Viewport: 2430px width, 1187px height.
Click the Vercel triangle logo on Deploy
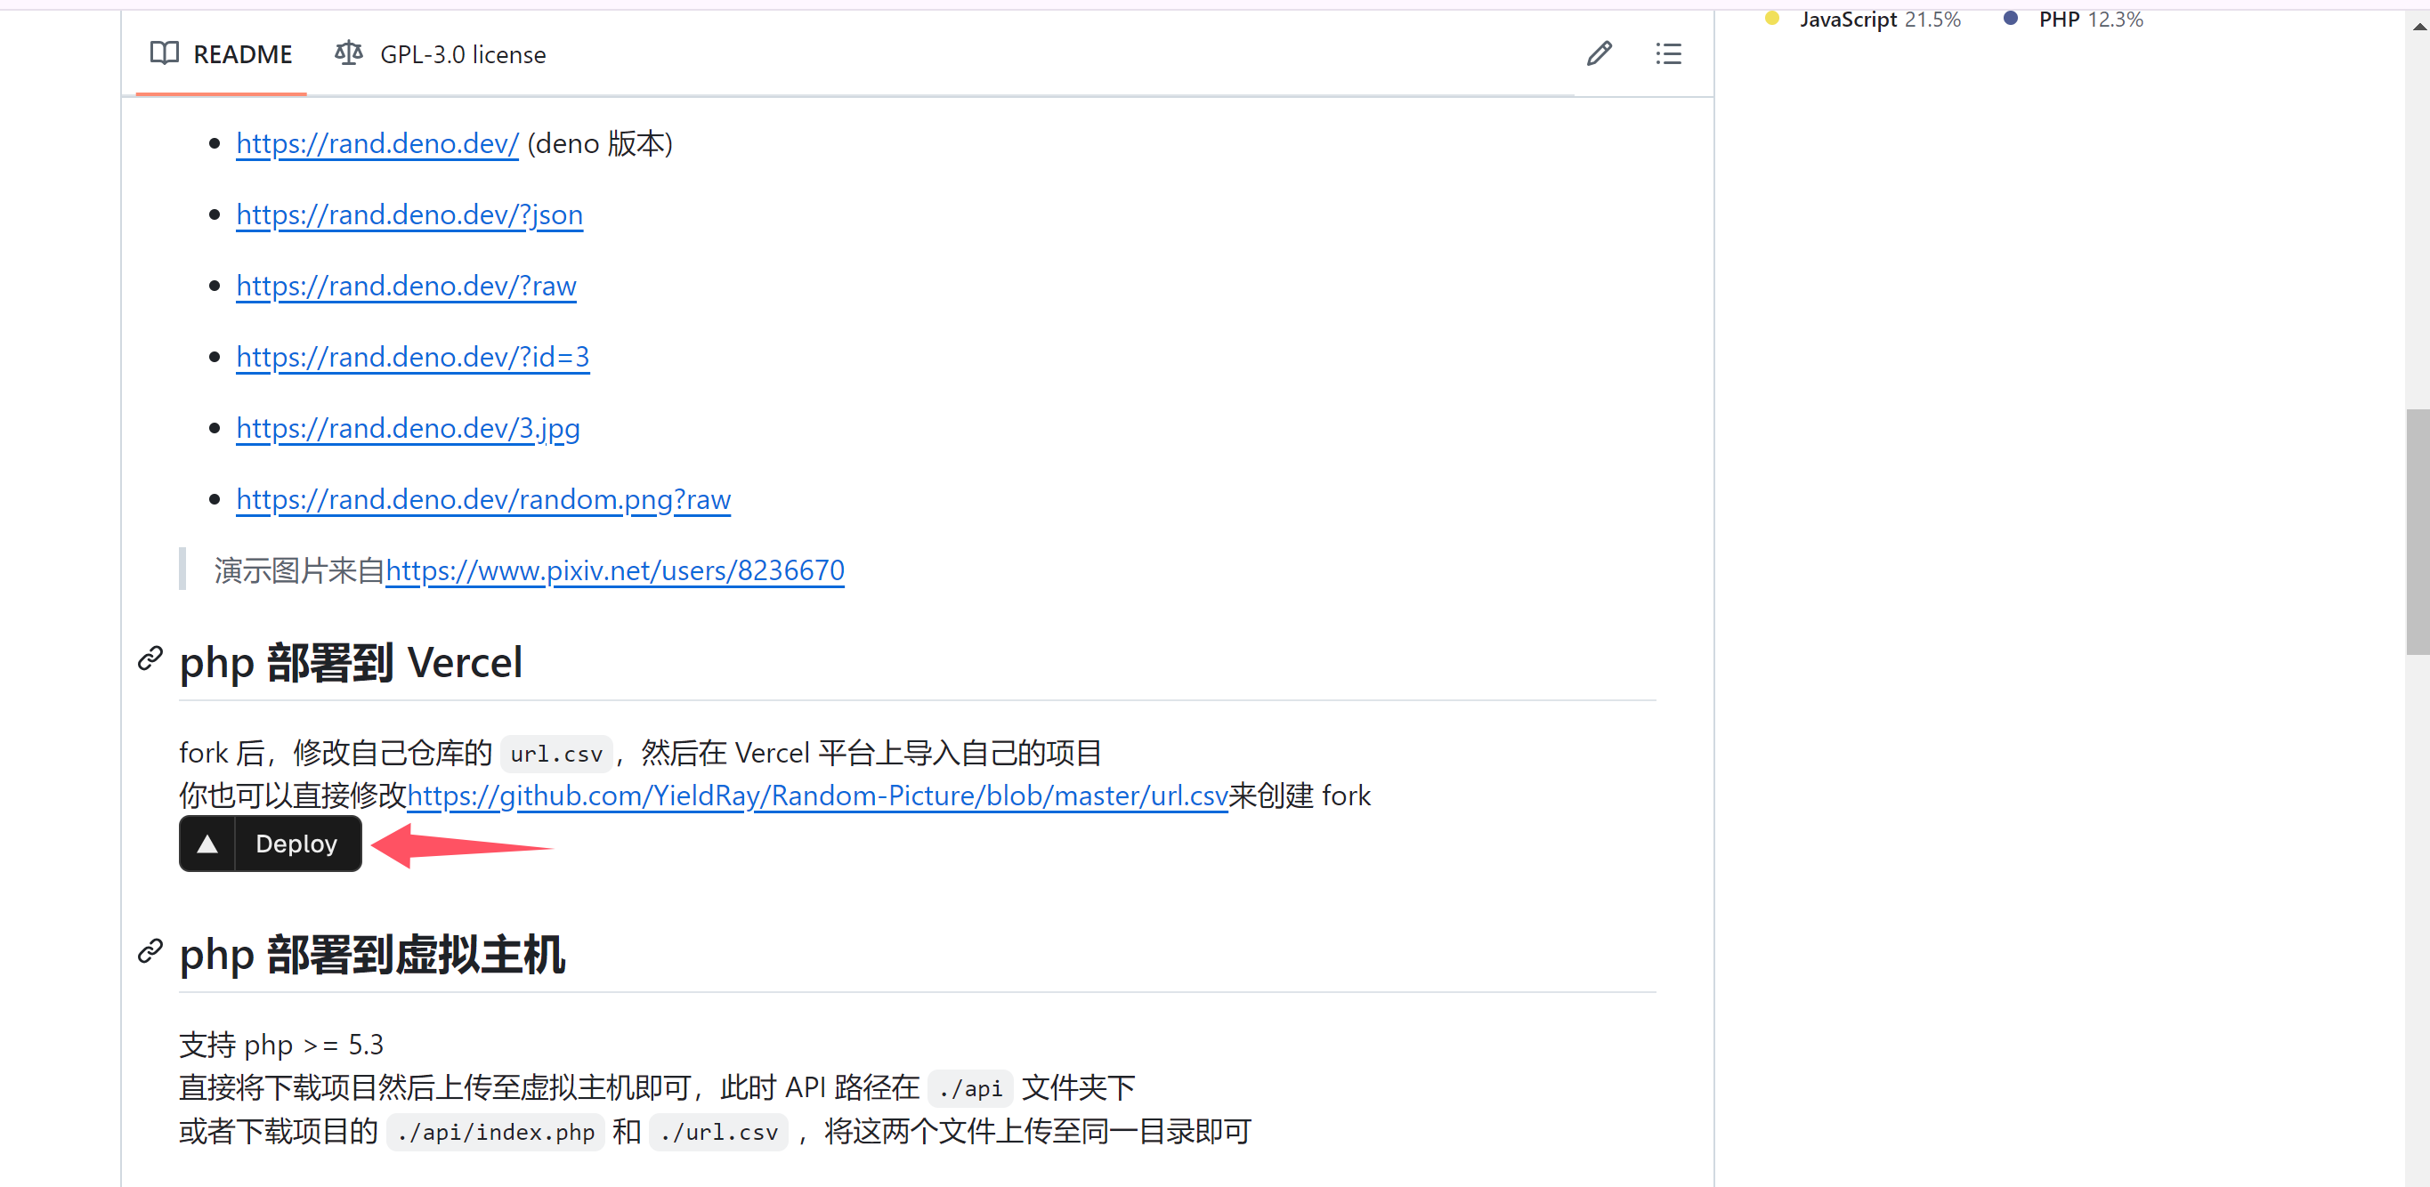(208, 844)
